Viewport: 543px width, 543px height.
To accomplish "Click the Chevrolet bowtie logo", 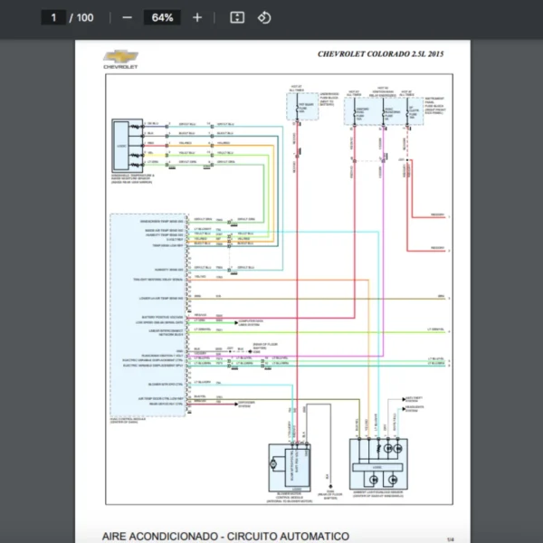I will (119, 57).
